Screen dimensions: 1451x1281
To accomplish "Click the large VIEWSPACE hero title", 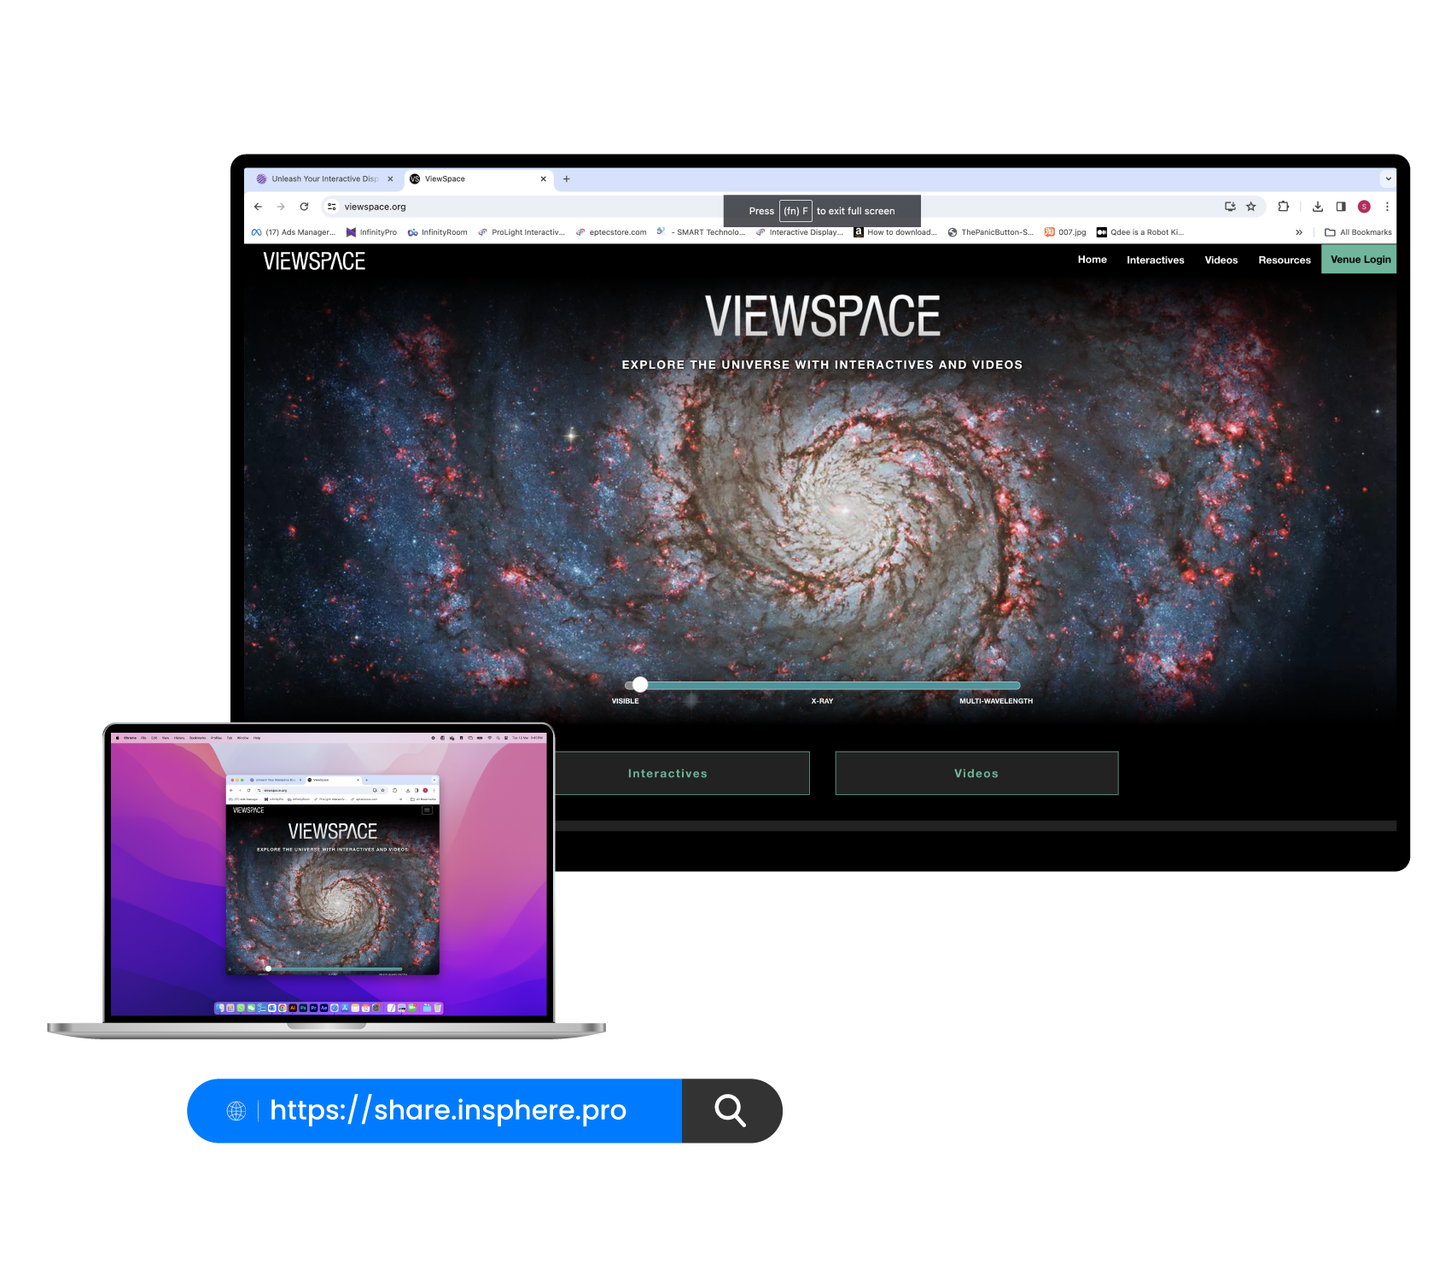I will point(822,316).
